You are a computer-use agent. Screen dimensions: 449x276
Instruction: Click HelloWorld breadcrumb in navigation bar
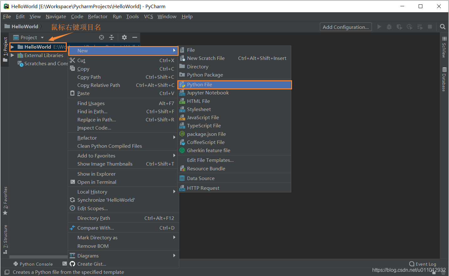point(22,27)
